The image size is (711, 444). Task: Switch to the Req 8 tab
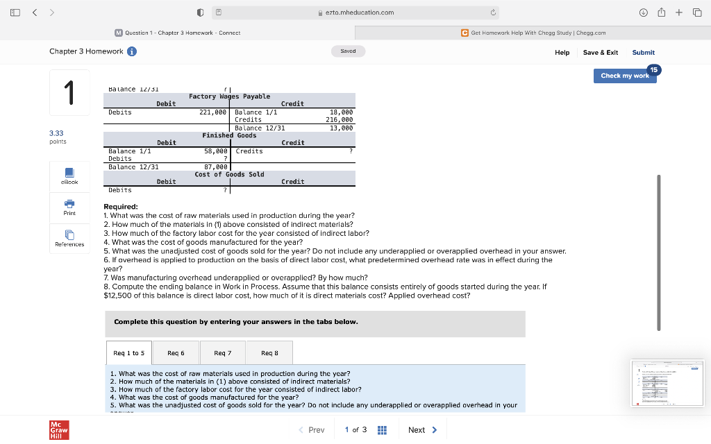[x=269, y=352]
